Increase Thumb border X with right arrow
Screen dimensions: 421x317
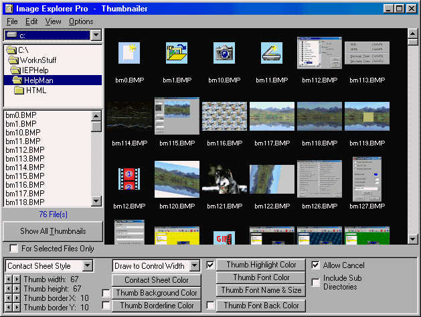[17, 298]
